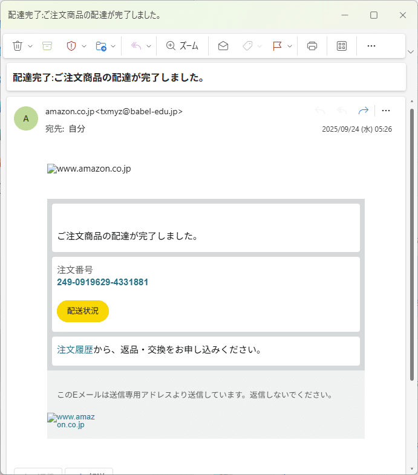Click broken www.amazon.co.jp header image
This screenshot has height=475, width=418.
[x=89, y=169]
